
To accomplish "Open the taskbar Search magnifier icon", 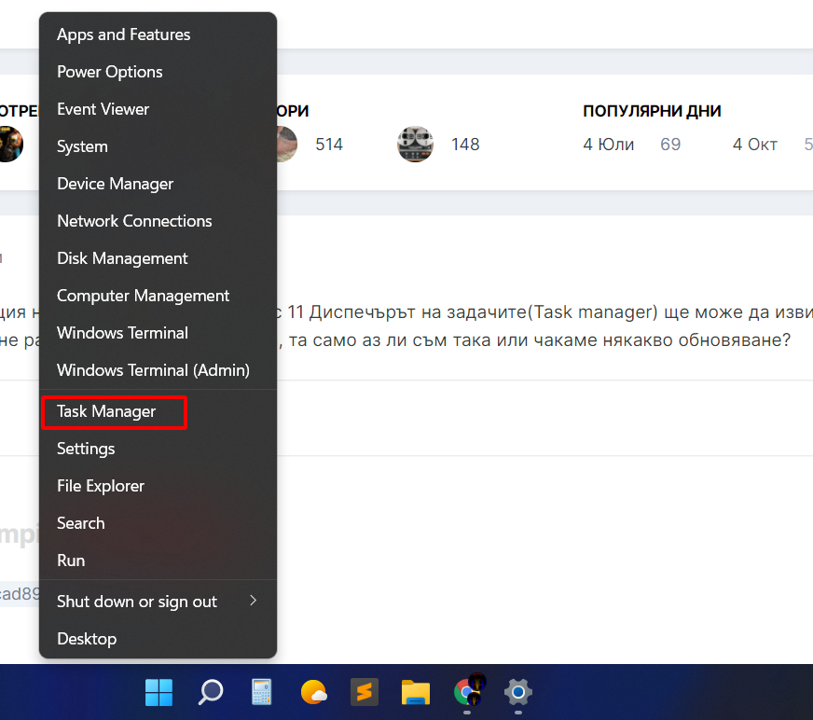I will pos(210,692).
